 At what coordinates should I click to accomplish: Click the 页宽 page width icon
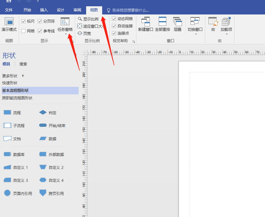pyautogui.click(x=80, y=33)
